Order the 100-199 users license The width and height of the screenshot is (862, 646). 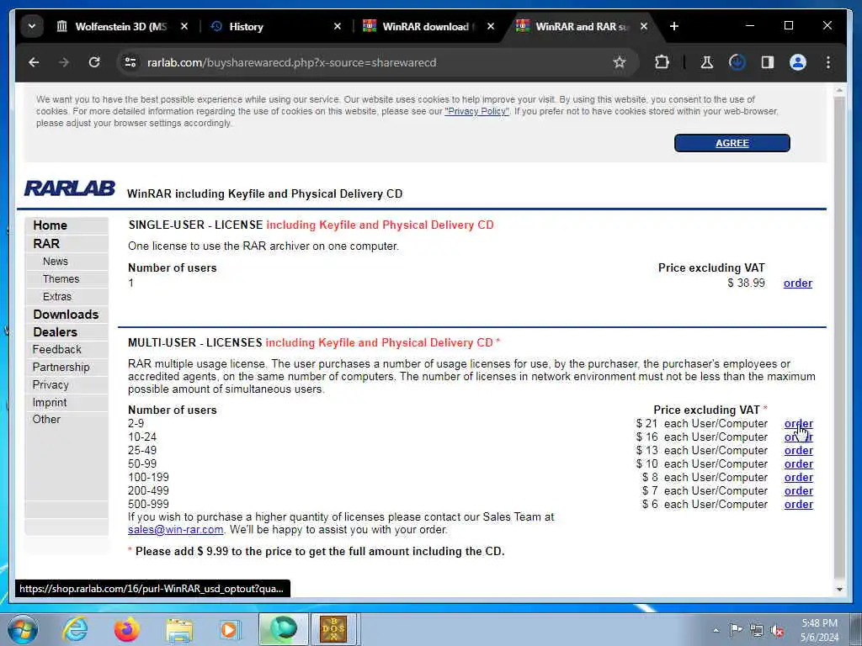tap(798, 478)
